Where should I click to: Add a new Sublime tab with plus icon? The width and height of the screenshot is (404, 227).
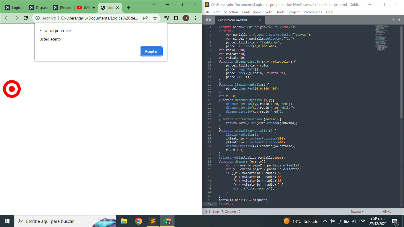pos(394,20)
